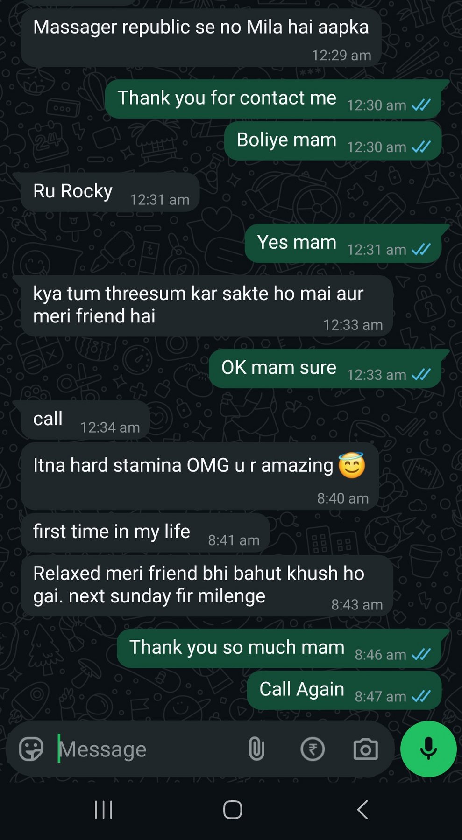Tap the 'first time in my life' message
Screen dimensions: 462x840
[x=145, y=533]
